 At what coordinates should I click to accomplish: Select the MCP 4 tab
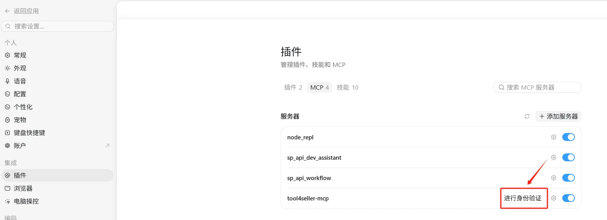319,87
